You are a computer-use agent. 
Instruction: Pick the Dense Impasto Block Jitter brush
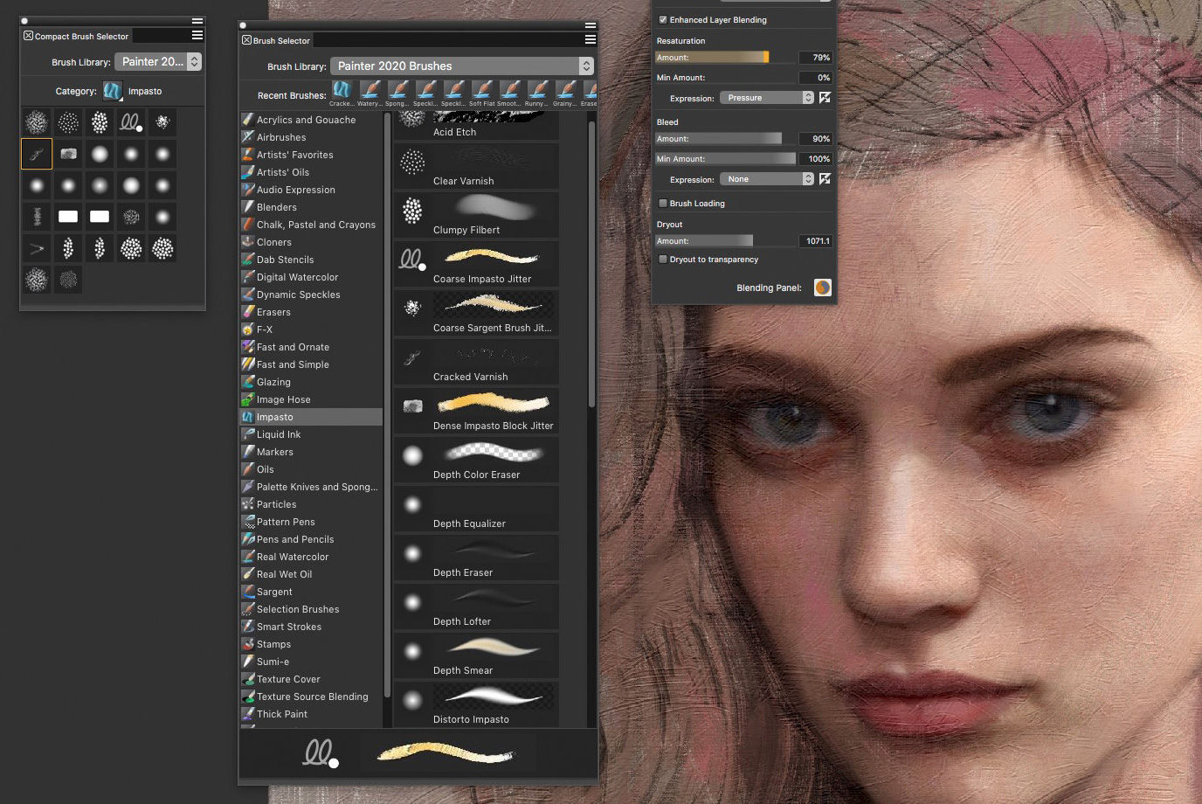tap(476, 411)
